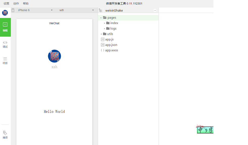
Task: Click the utils folder icon
Action: (105, 34)
